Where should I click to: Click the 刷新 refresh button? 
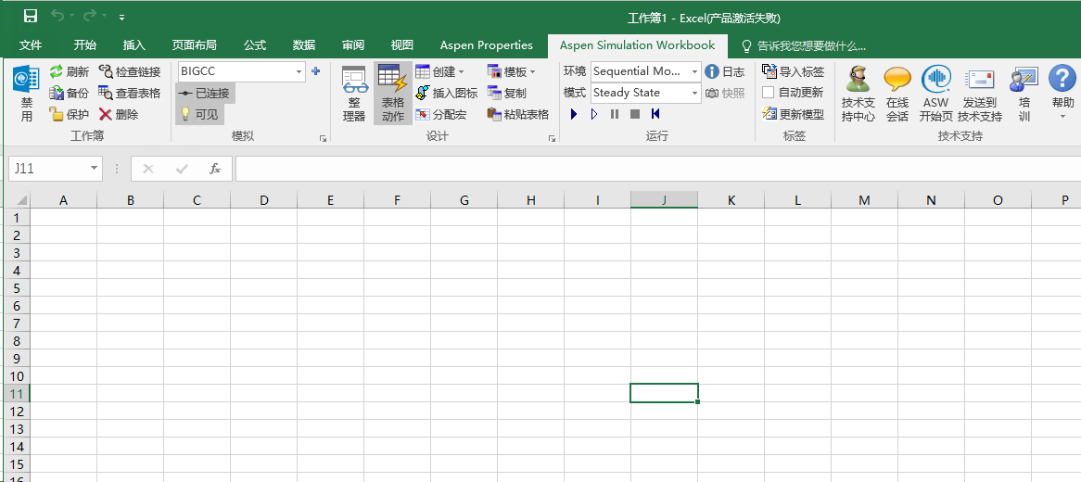(69, 71)
